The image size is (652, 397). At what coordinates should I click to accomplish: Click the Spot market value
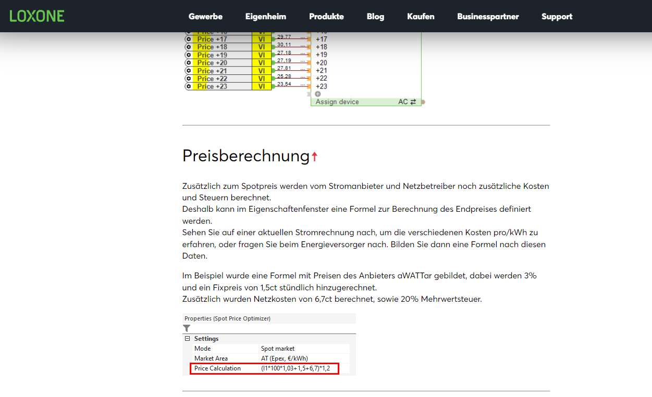[278, 349]
